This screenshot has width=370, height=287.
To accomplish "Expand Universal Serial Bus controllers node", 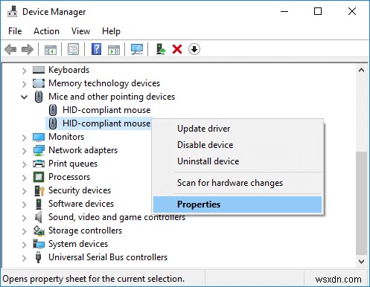I will [x=24, y=258].
